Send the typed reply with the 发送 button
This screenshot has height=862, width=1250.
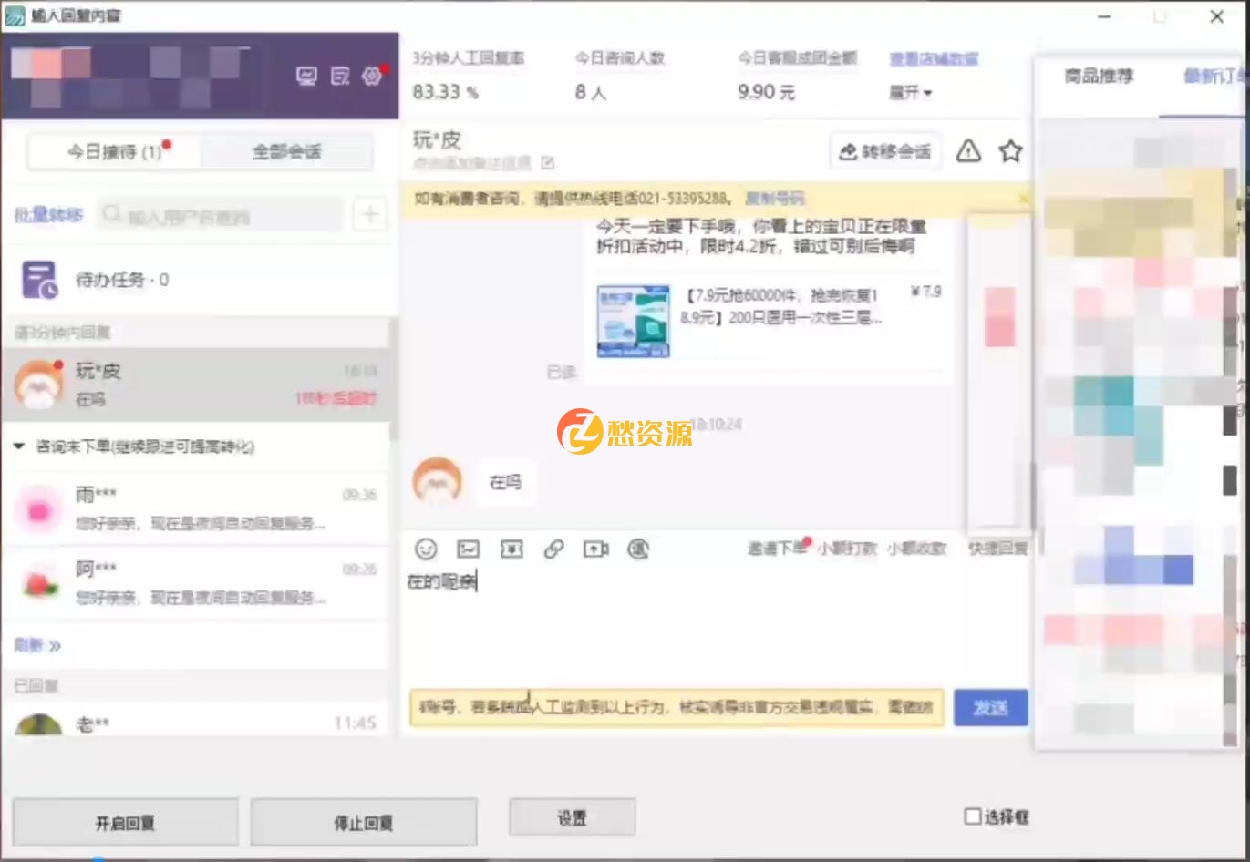pos(990,708)
